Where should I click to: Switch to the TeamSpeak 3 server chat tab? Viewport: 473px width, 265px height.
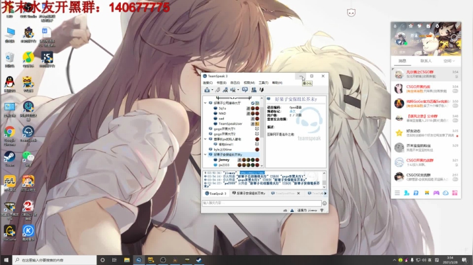click(215, 194)
